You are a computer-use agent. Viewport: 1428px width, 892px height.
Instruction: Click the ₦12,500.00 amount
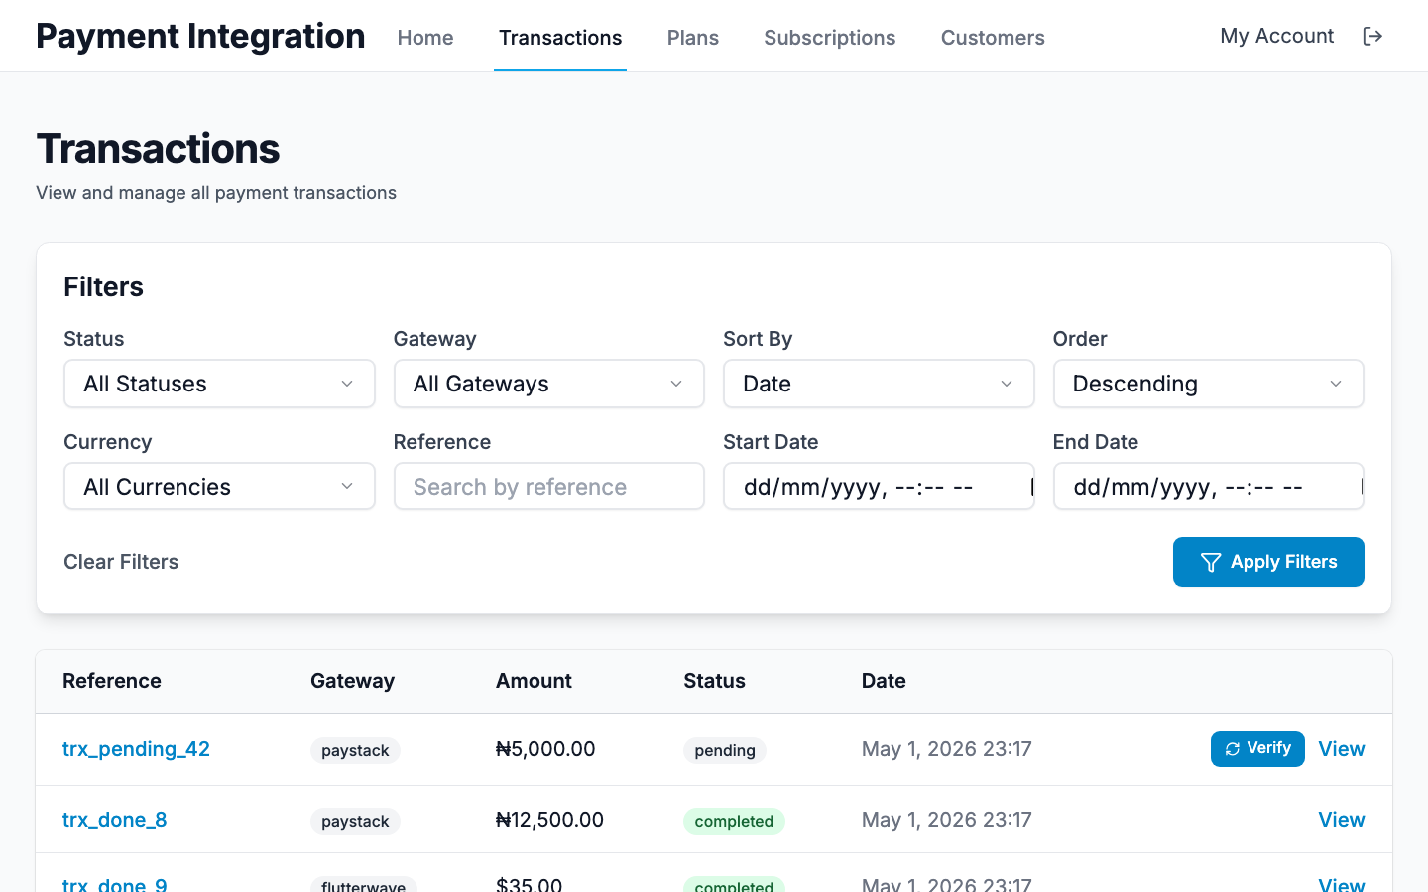[x=549, y=820]
